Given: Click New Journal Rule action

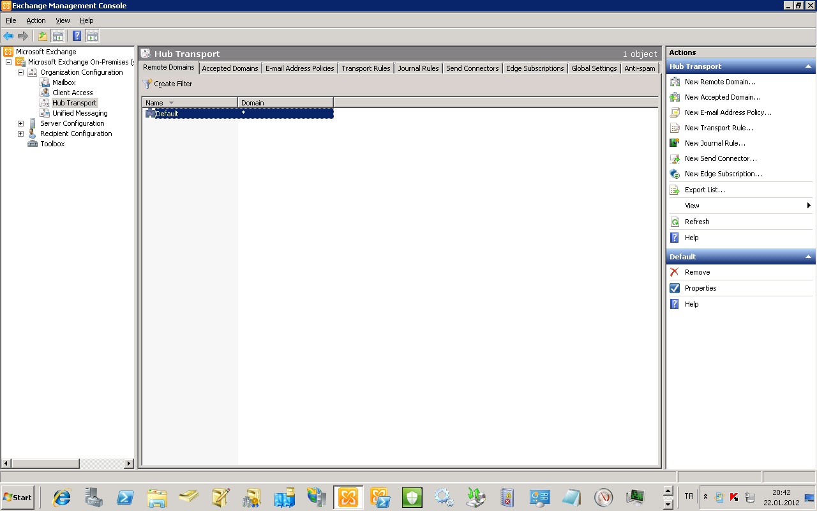Looking at the screenshot, I should pyautogui.click(x=715, y=143).
